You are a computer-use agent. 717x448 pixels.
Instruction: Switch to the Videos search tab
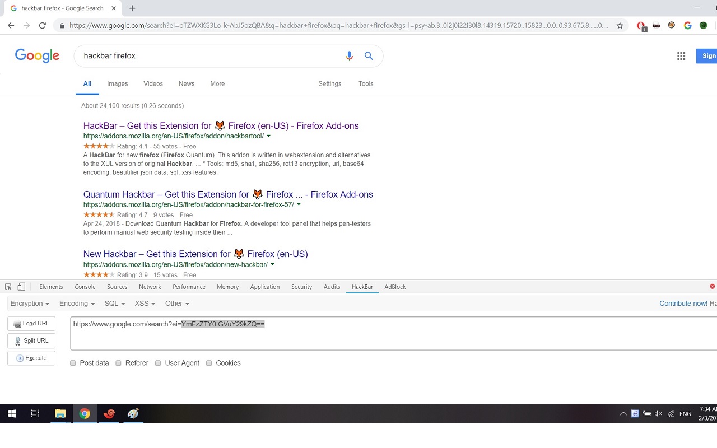click(x=153, y=83)
